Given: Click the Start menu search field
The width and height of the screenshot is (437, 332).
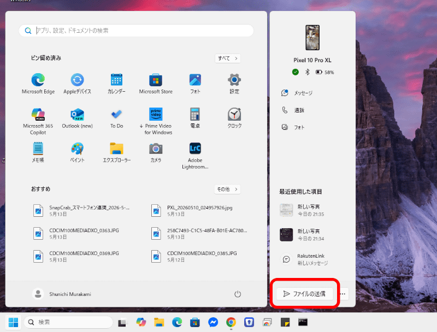Looking at the screenshot, I should (x=136, y=31).
